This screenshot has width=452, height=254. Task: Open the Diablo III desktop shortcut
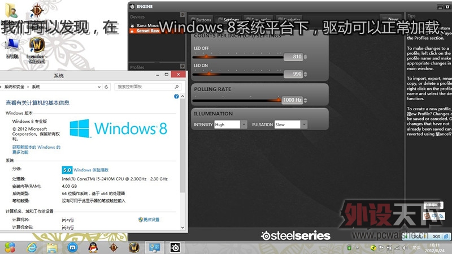37,11
